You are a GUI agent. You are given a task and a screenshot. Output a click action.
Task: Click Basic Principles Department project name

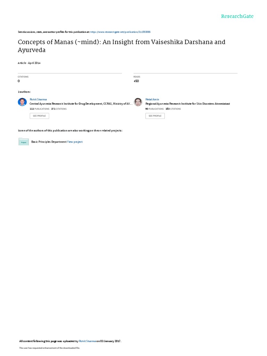pyautogui.click(x=49, y=142)
